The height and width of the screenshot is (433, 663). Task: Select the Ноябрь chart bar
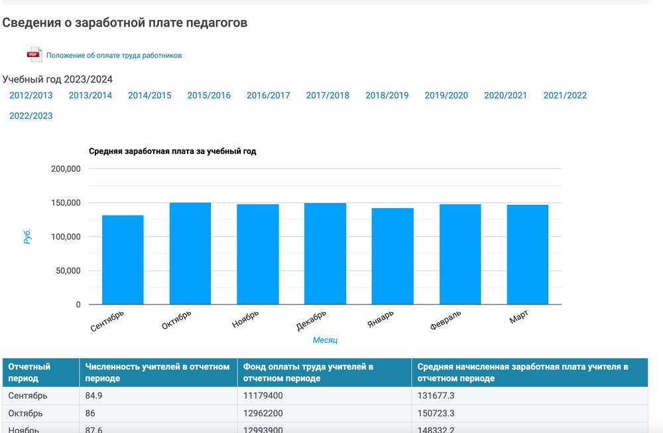(258, 254)
